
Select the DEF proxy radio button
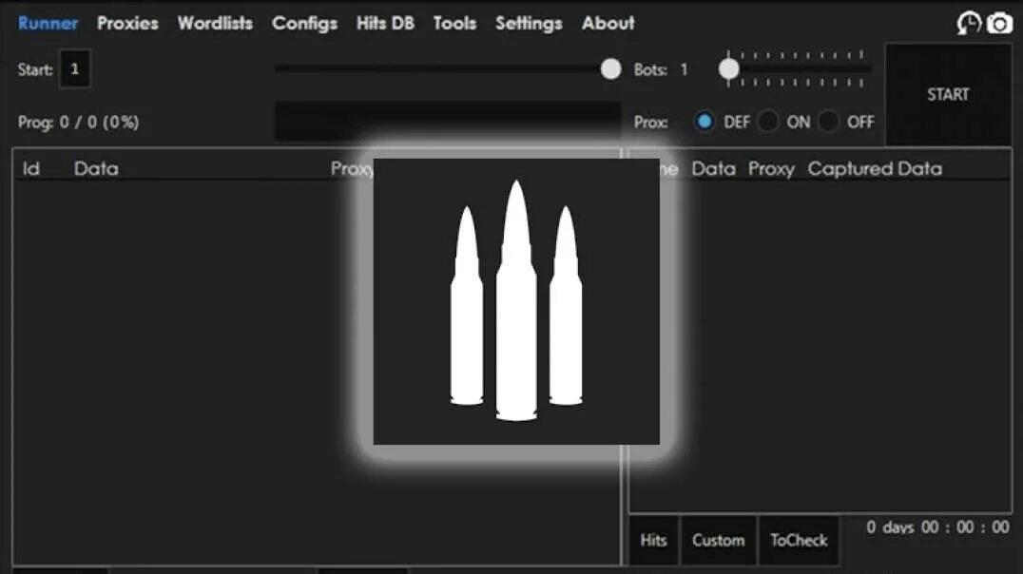click(704, 122)
